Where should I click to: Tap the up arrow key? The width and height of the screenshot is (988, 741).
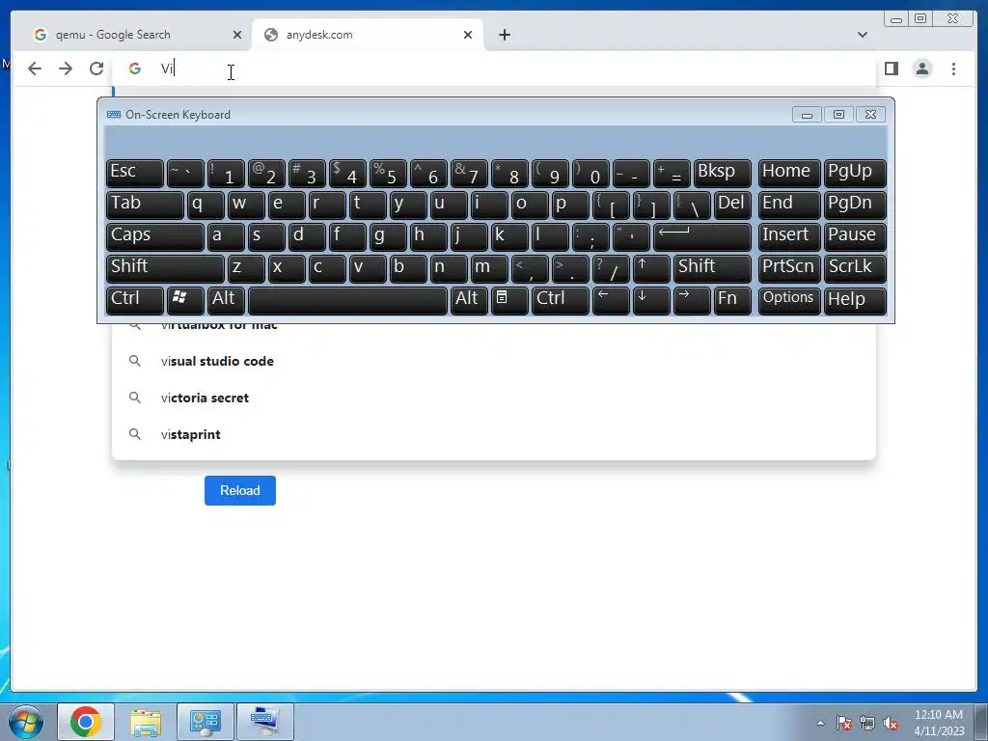[x=651, y=268]
